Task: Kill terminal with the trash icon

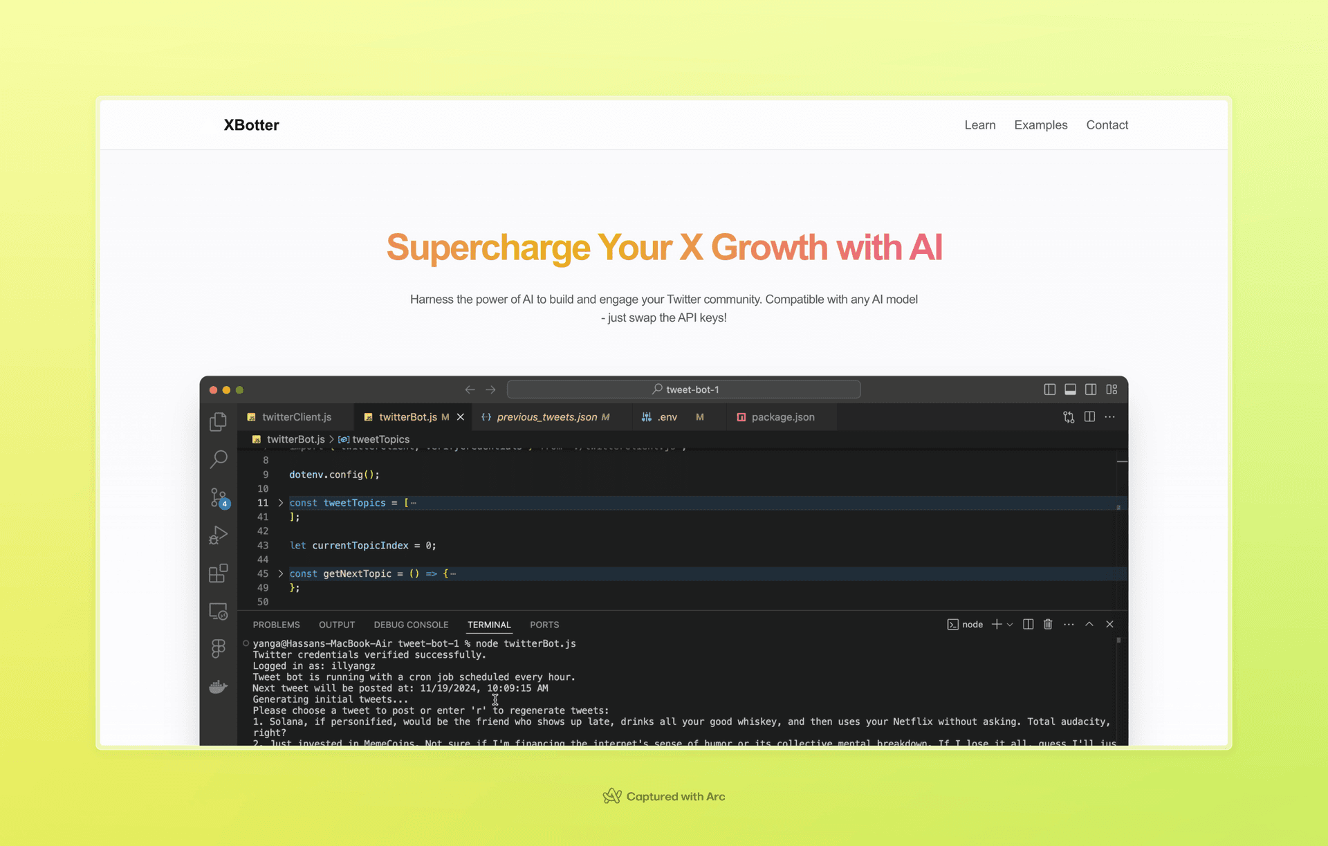Action: point(1048,624)
